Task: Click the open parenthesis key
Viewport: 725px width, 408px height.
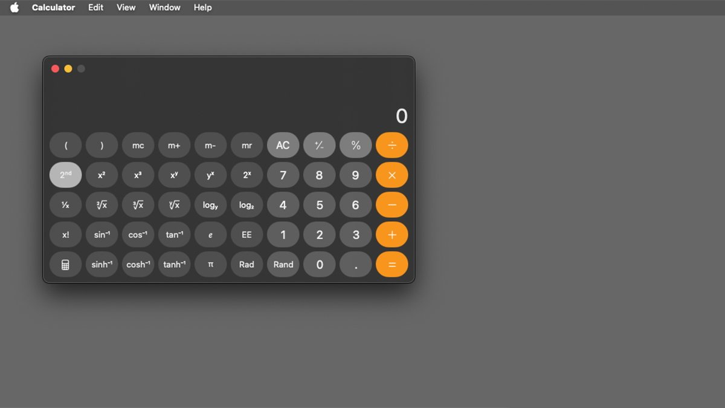Action: (x=65, y=145)
